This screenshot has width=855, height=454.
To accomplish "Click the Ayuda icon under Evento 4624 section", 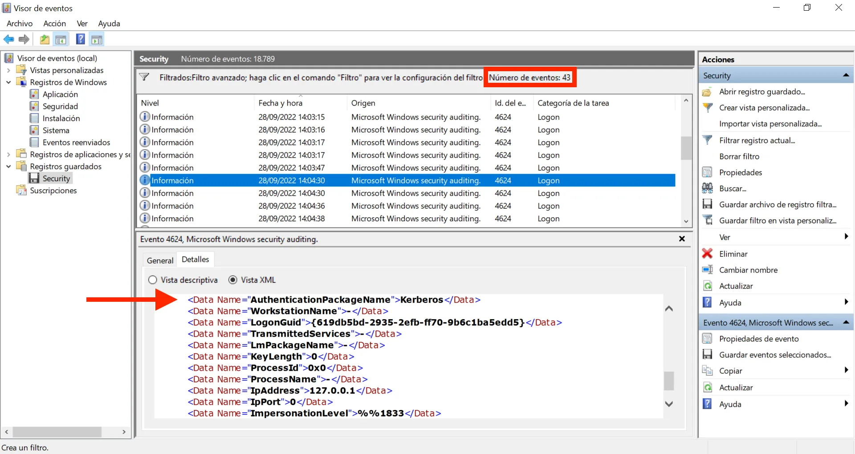I will click(707, 404).
